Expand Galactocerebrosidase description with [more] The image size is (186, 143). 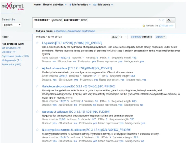point(69,98)
